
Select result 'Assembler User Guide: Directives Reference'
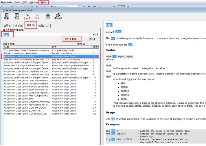click(51, 102)
